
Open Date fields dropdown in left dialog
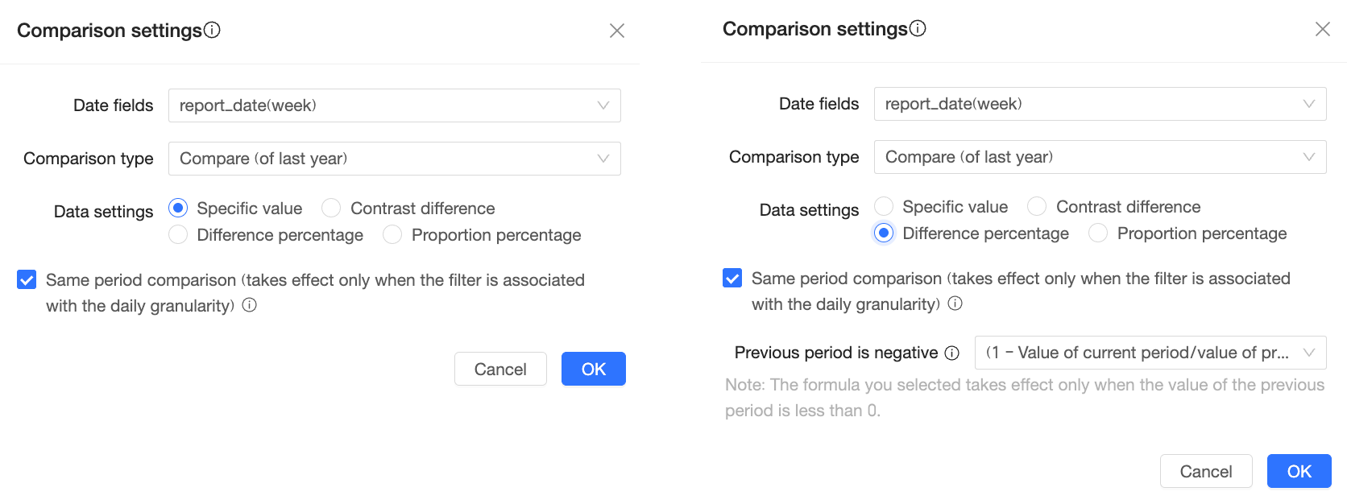394,105
